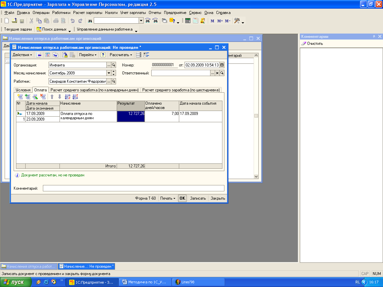The image size is (383, 287).
Task: Switch to Расчет среднего заработка (по календарным дням) tab
Action: tap(94, 90)
